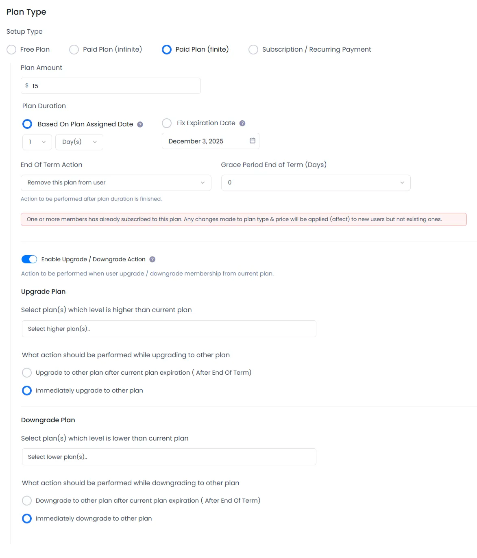Image resolution: width=477 pixels, height=558 pixels.
Task: Toggle Enable Upgrade / Downgrade Action switch
Action: (x=29, y=259)
